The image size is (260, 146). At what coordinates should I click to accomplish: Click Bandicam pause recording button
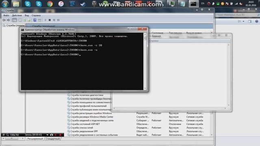56,135
